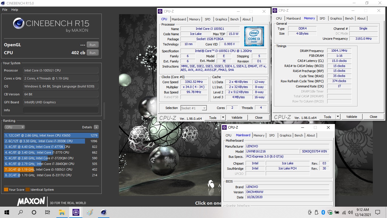Open File Explorer from the taskbar
Image resolution: width=387 pixels, height=218 pixels.
pyautogui.click(x=62, y=212)
